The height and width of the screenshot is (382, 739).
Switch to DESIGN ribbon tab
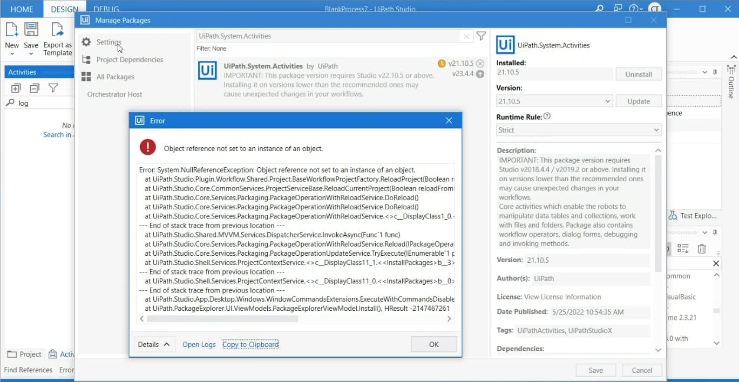tap(64, 9)
